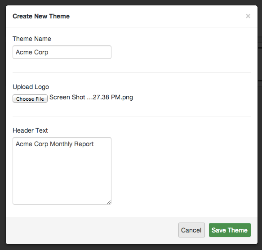Click the Theme Name label
The height and width of the screenshot is (250, 262).
click(x=32, y=39)
